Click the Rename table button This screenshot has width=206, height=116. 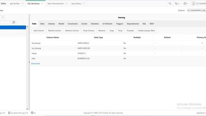pyautogui.click(x=102, y=31)
